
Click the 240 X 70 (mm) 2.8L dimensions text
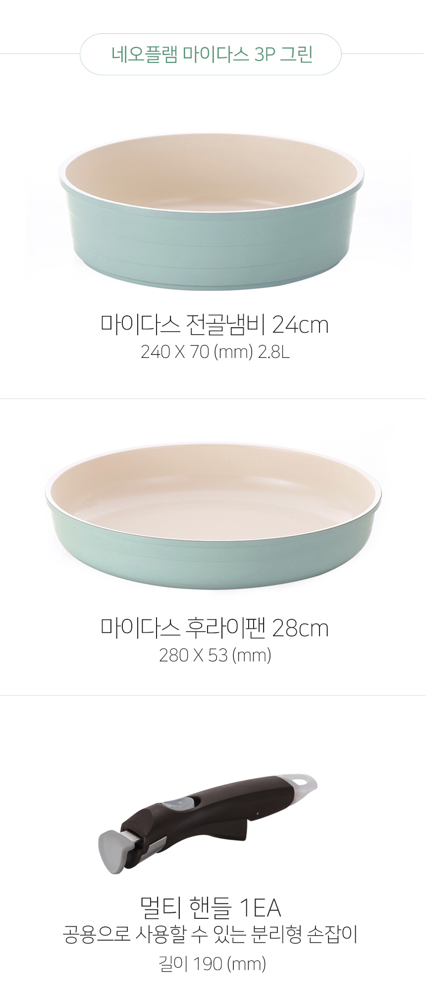click(215, 352)
